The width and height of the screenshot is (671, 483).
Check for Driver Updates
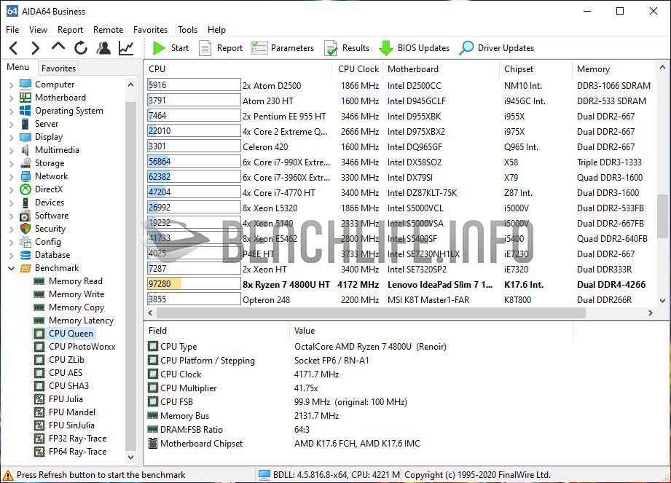[496, 48]
